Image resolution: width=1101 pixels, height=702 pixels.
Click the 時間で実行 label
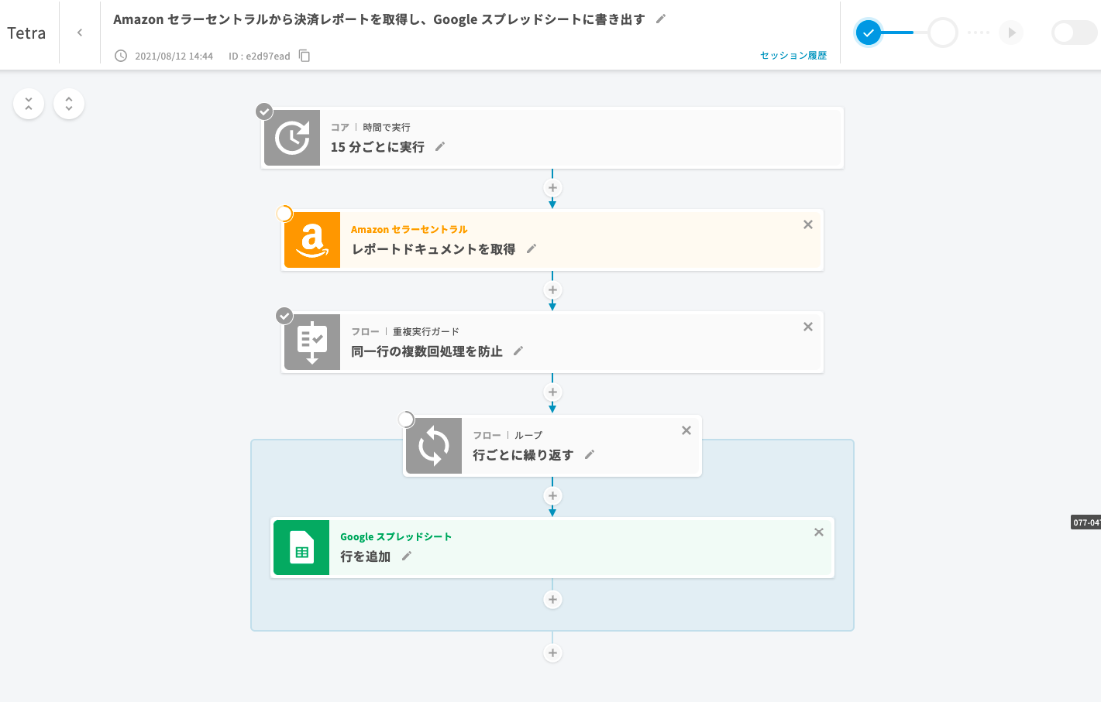click(387, 127)
